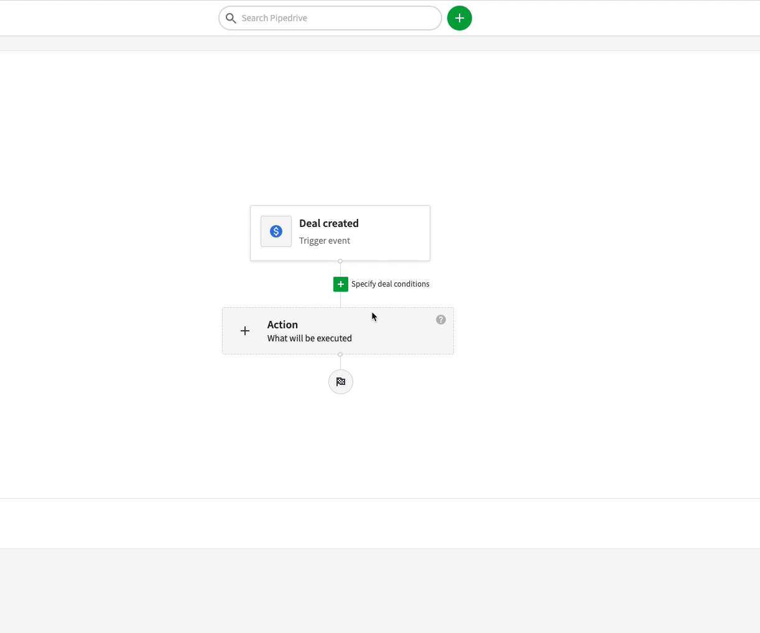The height and width of the screenshot is (633, 760).
Task: Click the "Action" heading to add step
Action: pos(282,325)
